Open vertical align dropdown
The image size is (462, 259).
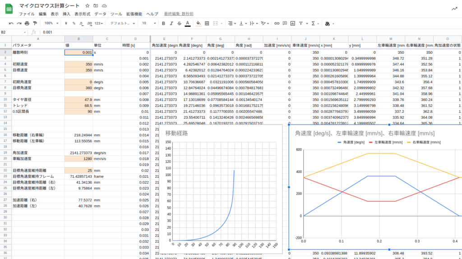tap(243, 23)
